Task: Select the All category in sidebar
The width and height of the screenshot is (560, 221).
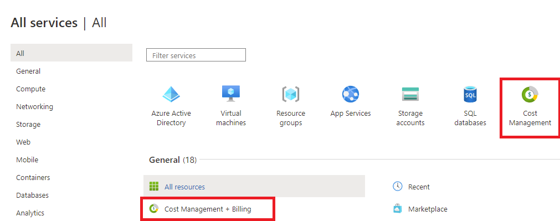Action: 71,53
